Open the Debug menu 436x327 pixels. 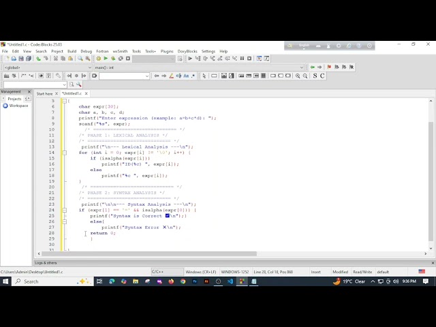tap(87, 51)
